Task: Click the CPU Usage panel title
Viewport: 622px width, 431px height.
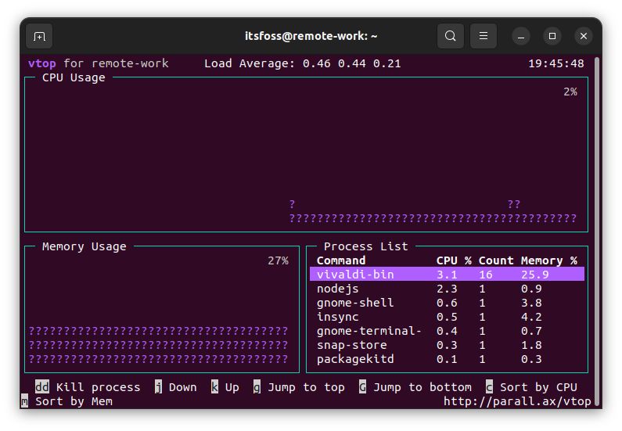Action: coord(74,77)
